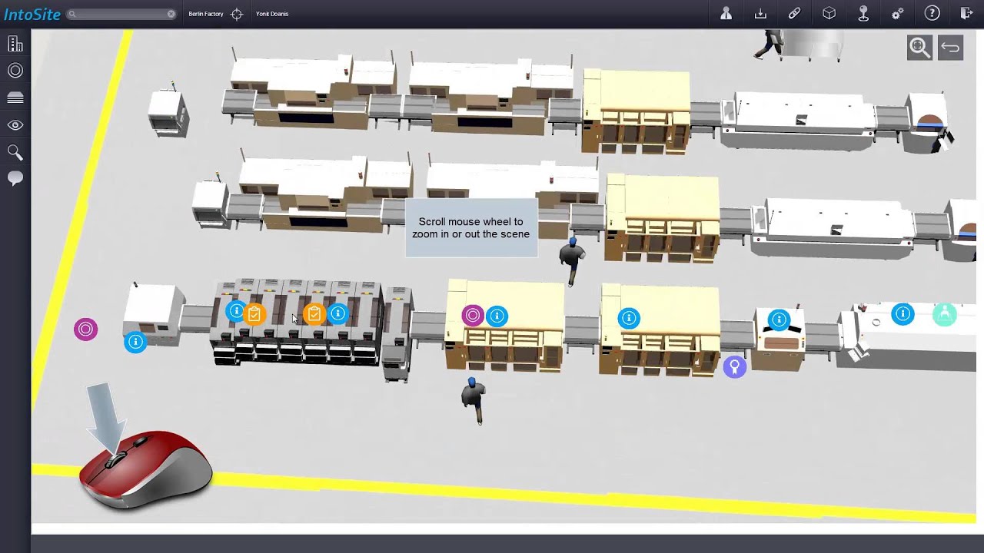Select magenta target marker on beige cabinet
This screenshot has width=984, height=553.
coord(473,315)
